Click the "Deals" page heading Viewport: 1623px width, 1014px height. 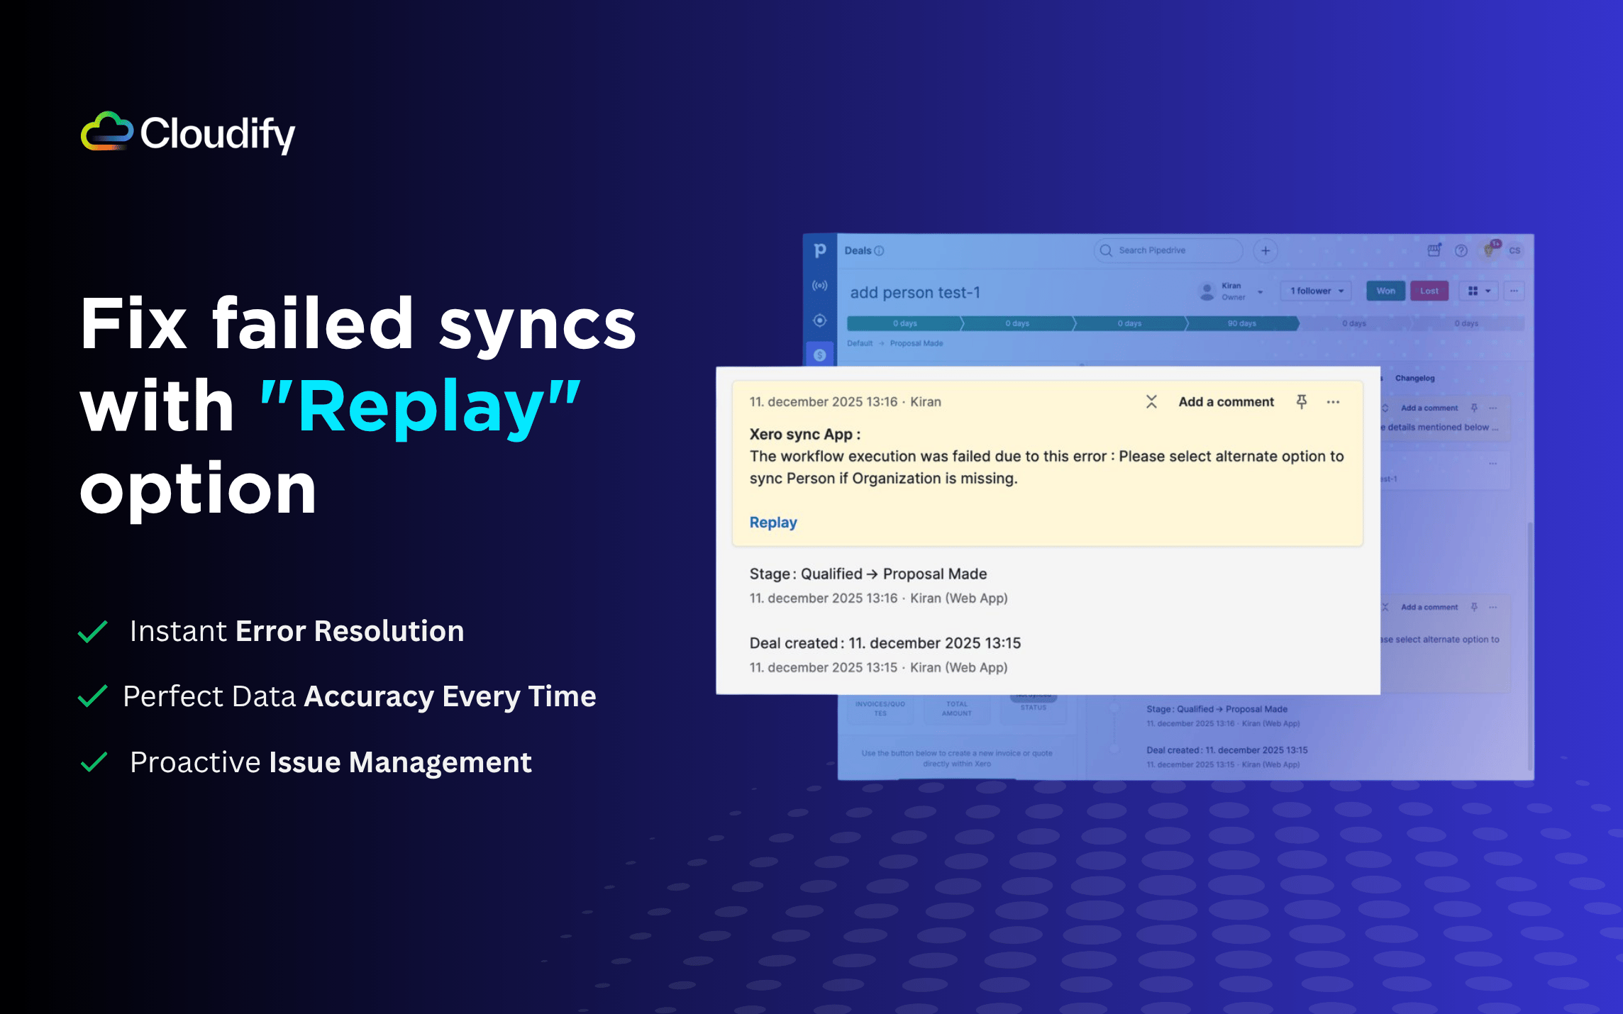(x=858, y=251)
